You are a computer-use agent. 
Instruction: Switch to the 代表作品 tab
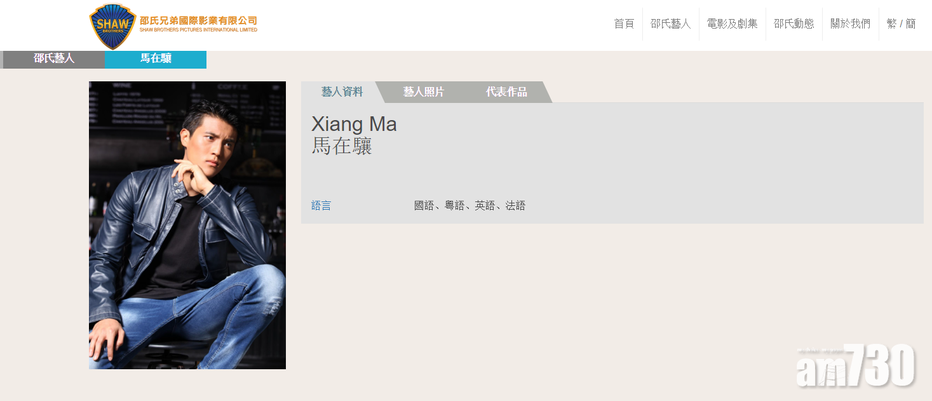pos(506,92)
